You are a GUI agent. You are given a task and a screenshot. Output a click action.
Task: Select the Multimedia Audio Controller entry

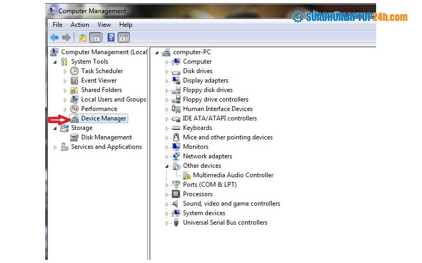pyautogui.click(x=233, y=175)
